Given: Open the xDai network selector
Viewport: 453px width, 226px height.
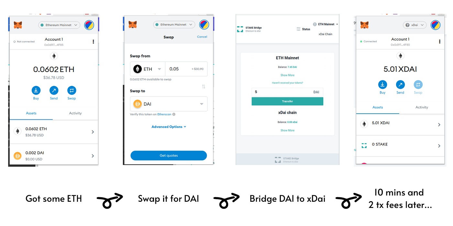Looking at the screenshot, I should point(414,25).
